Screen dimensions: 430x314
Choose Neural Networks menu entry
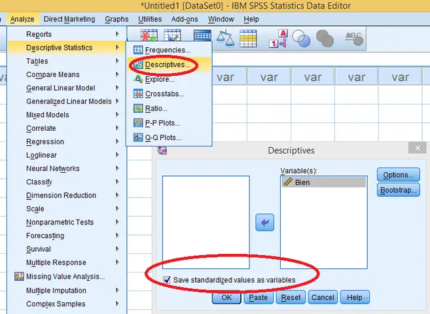tap(67, 168)
